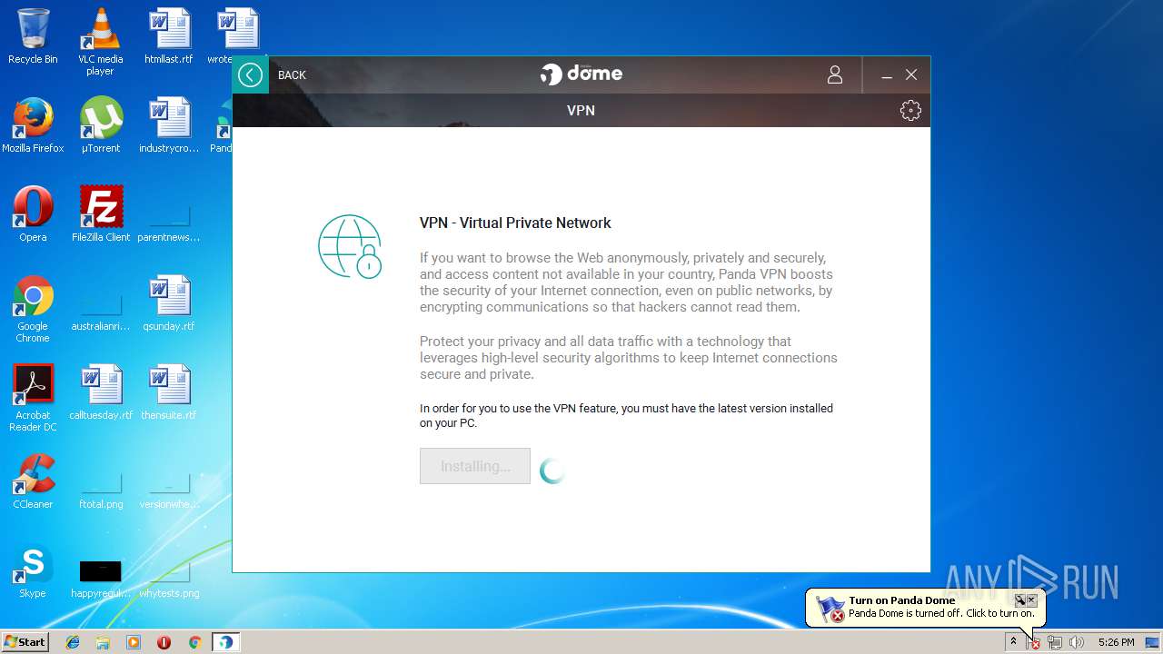This screenshot has height=654, width=1163.
Task: Show hidden tray icons arrow
Action: pyautogui.click(x=1013, y=642)
